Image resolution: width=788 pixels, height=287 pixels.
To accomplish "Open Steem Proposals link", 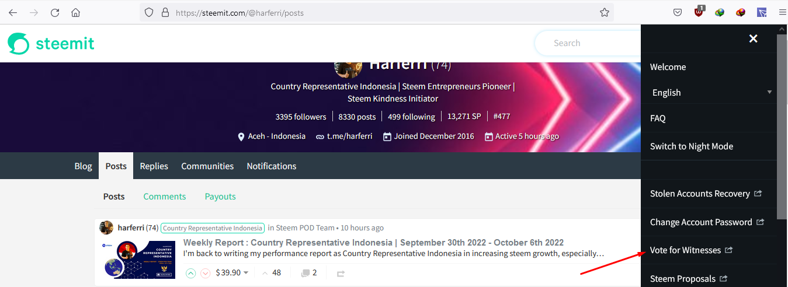I will point(689,279).
